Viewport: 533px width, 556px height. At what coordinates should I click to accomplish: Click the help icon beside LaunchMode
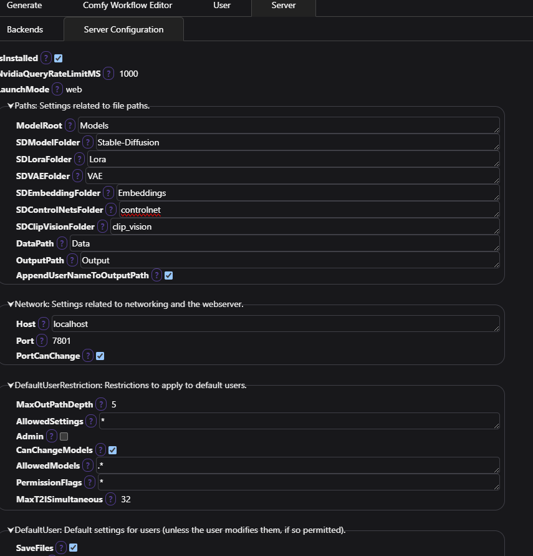click(x=57, y=89)
